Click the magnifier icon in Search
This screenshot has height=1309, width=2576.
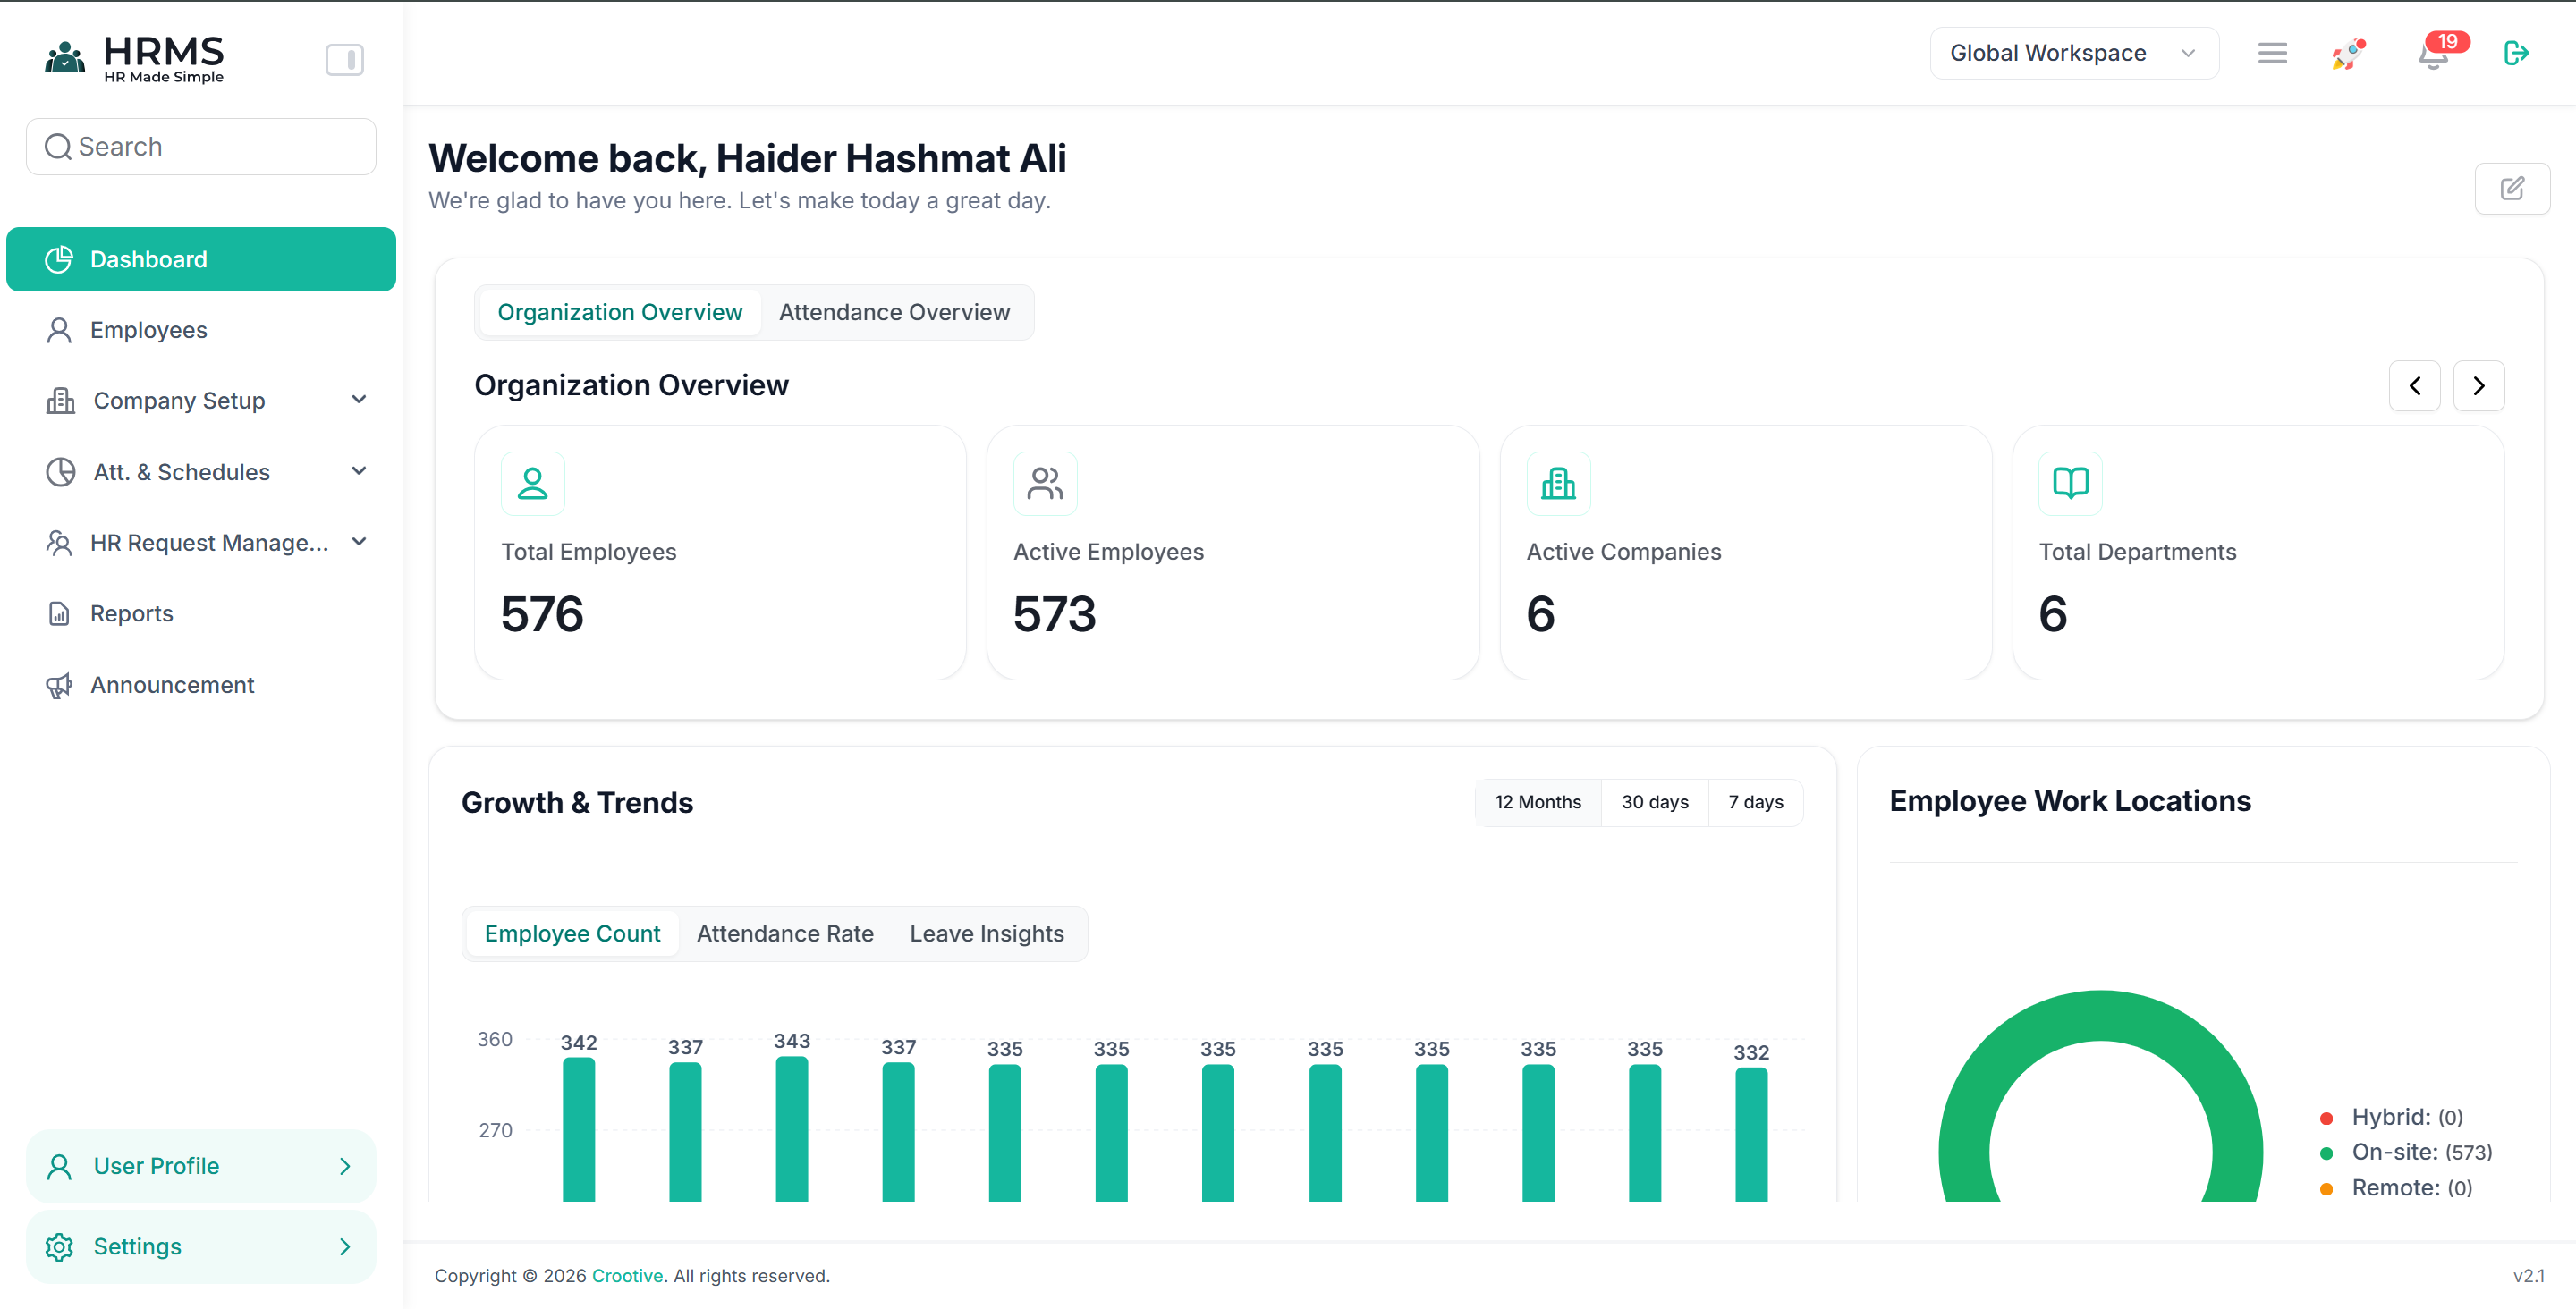(58, 147)
